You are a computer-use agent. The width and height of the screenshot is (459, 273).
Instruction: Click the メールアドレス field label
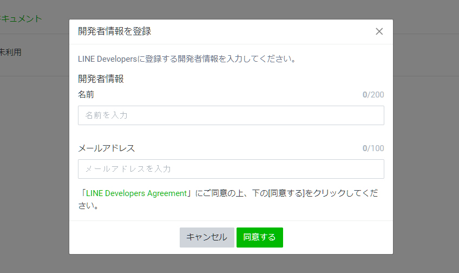click(x=106, y=148)
